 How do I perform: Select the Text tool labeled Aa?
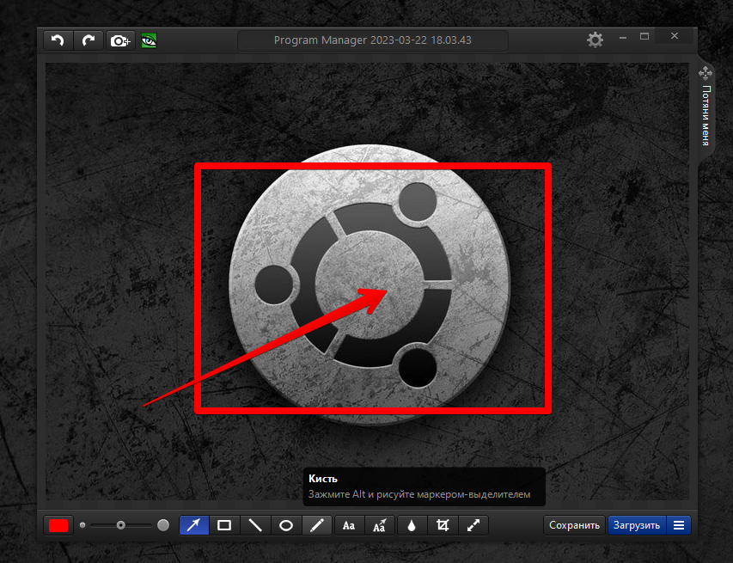(349, 525)
